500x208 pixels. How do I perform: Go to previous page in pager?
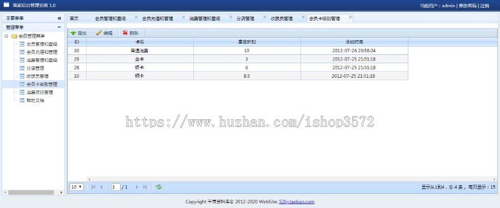(x=102, y=187)
